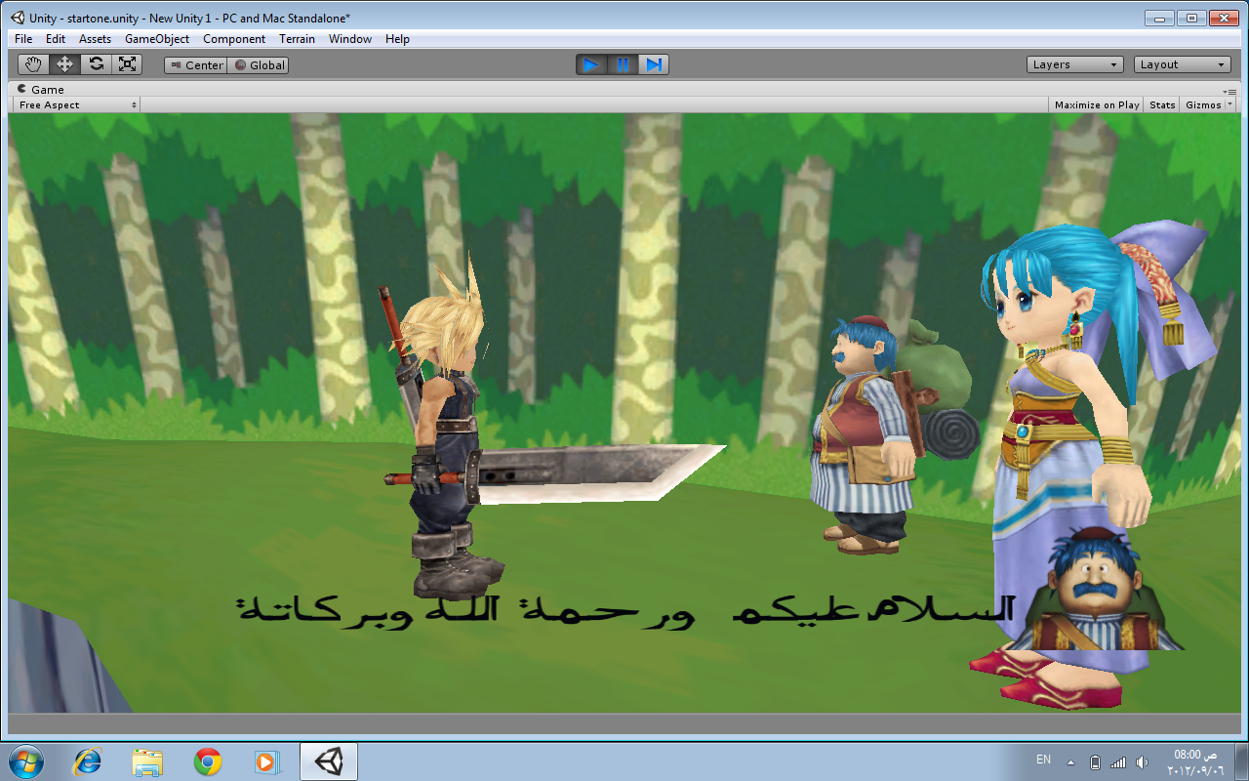Click the power battery tray icon
This screenshot has width=1249, height=781.
point(1095,761)
